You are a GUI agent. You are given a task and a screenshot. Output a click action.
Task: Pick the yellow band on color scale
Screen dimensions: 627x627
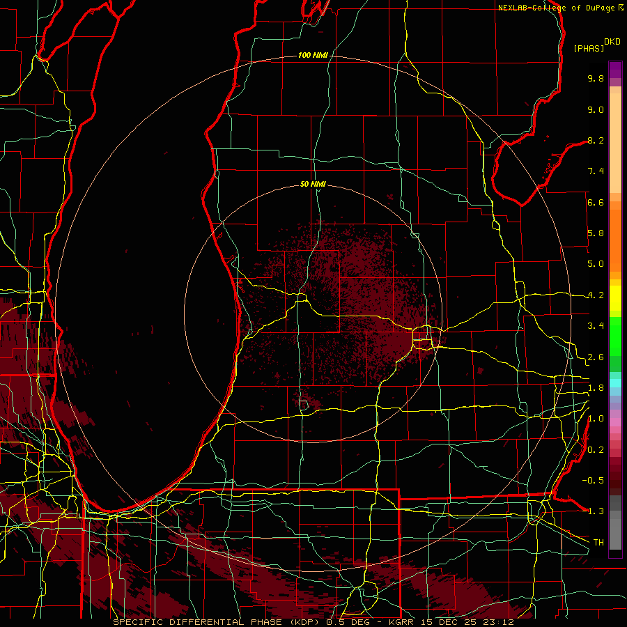pyautogui.click(x=615, y=298)
